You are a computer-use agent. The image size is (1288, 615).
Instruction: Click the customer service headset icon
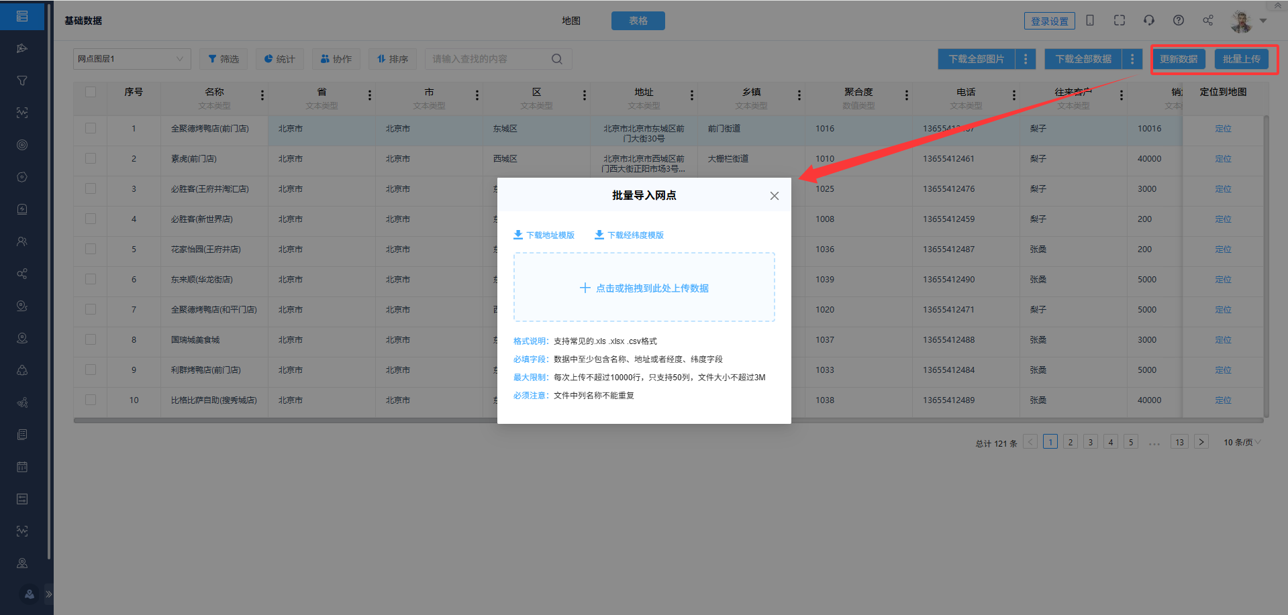1148,20
